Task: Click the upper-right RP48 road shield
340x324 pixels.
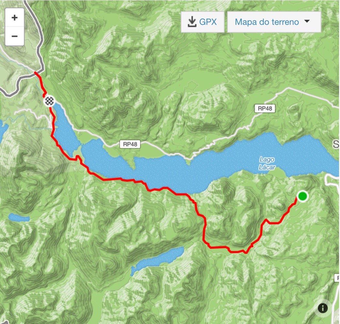Action: click(265, 108)
